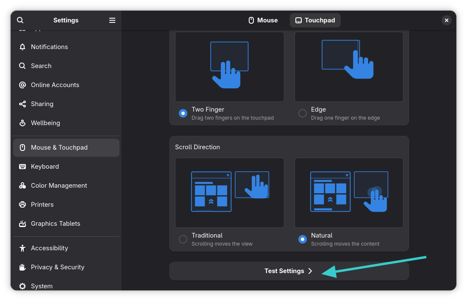The height and width of the screenshot is (301, 467).
Task: Open the hamburger menu in Settings header
Action: point(112,20)
